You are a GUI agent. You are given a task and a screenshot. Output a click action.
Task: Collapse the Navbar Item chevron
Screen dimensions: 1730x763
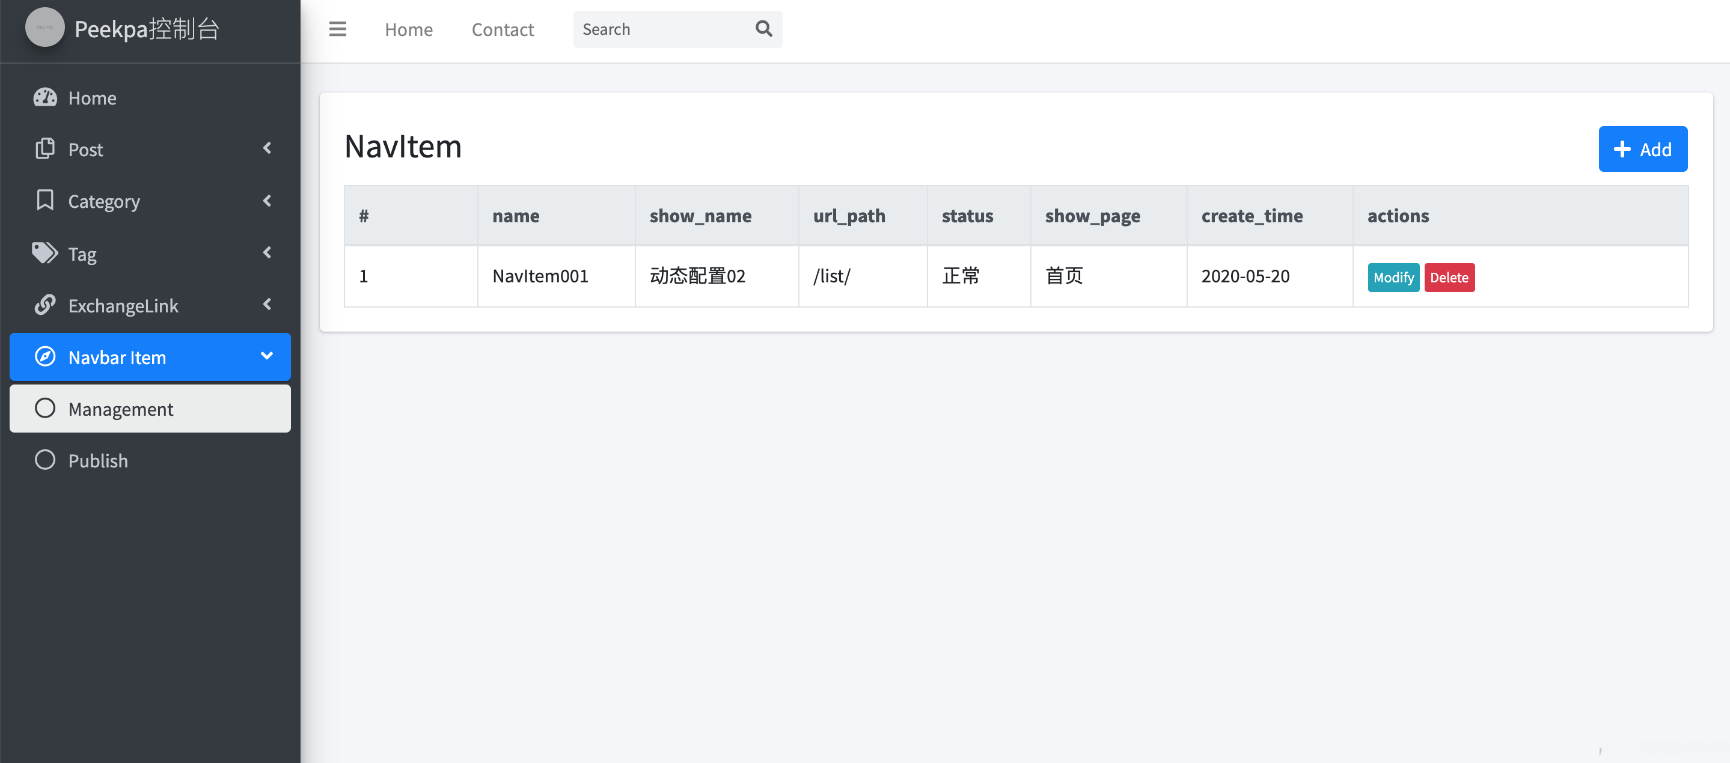coord(267,356)
